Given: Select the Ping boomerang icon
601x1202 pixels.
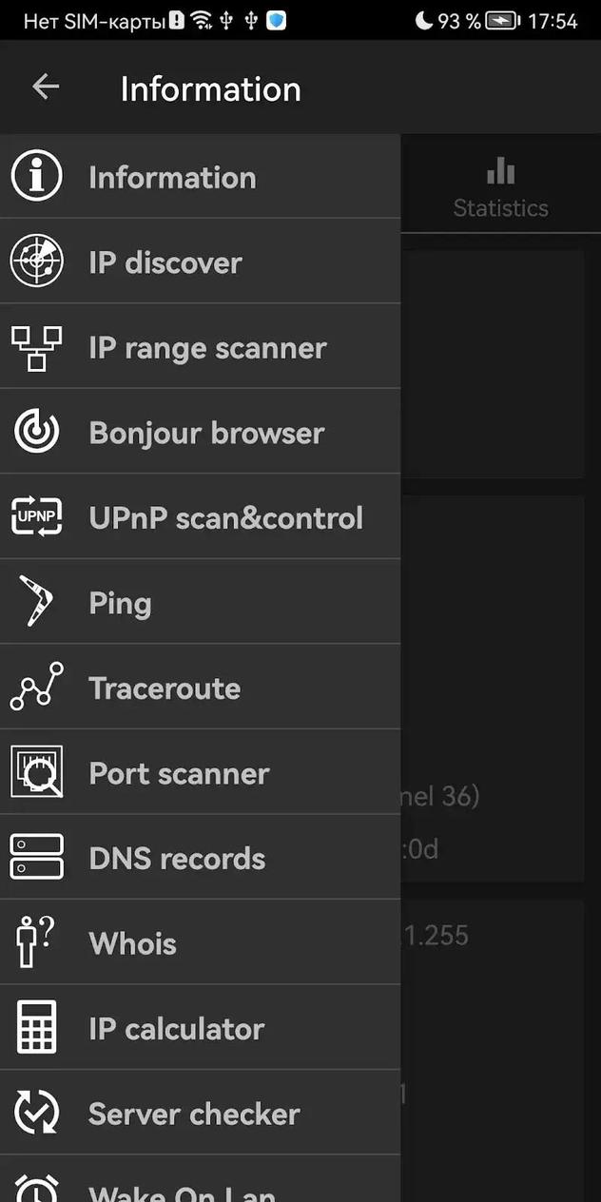Looking at the screenshot, I should click(x=36, y=602).
